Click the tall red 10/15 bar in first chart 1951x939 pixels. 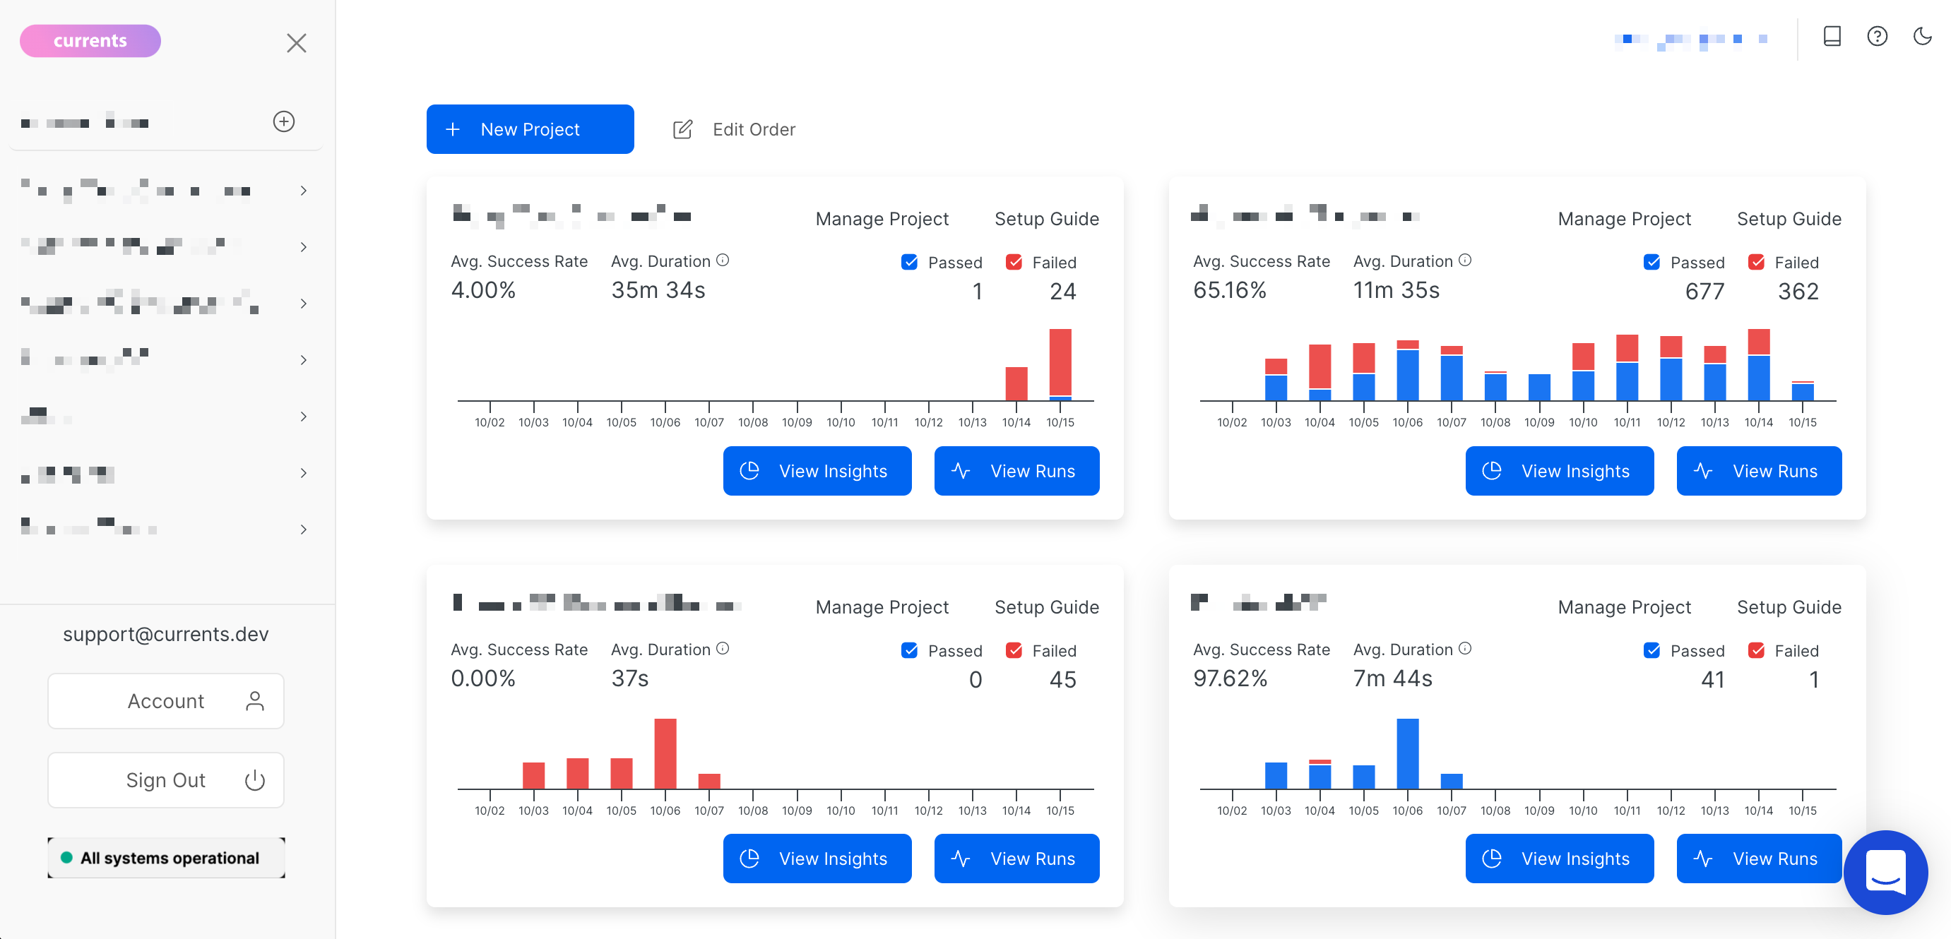coord(1060,362)
